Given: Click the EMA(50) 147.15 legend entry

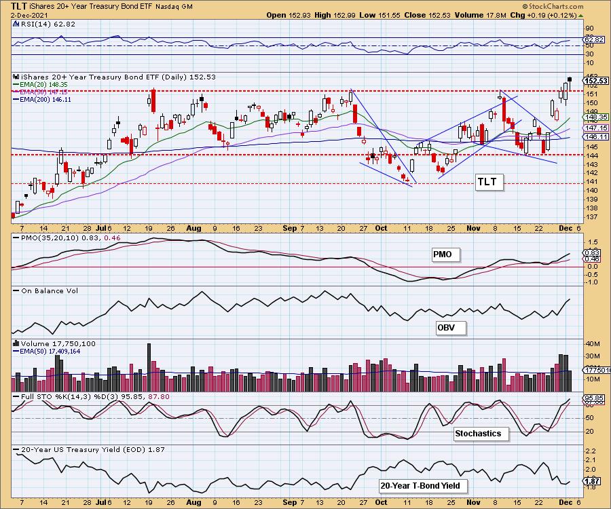Looking at the screenshot, I should (40, 92).
